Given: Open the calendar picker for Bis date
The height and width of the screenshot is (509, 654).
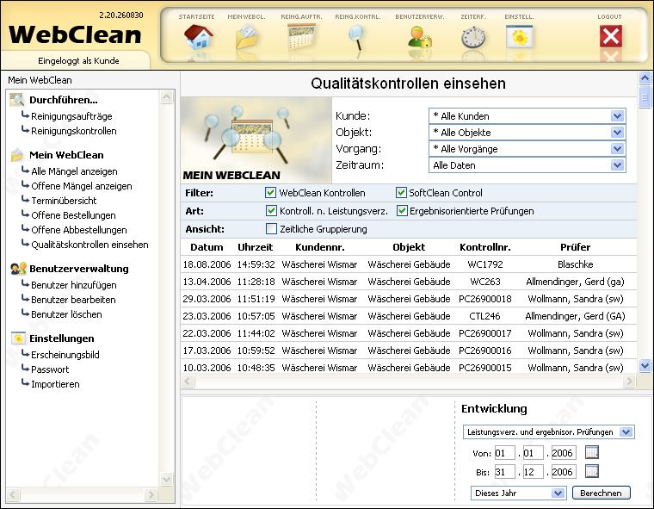Looking at the screenshot, I should coord(592,471).
